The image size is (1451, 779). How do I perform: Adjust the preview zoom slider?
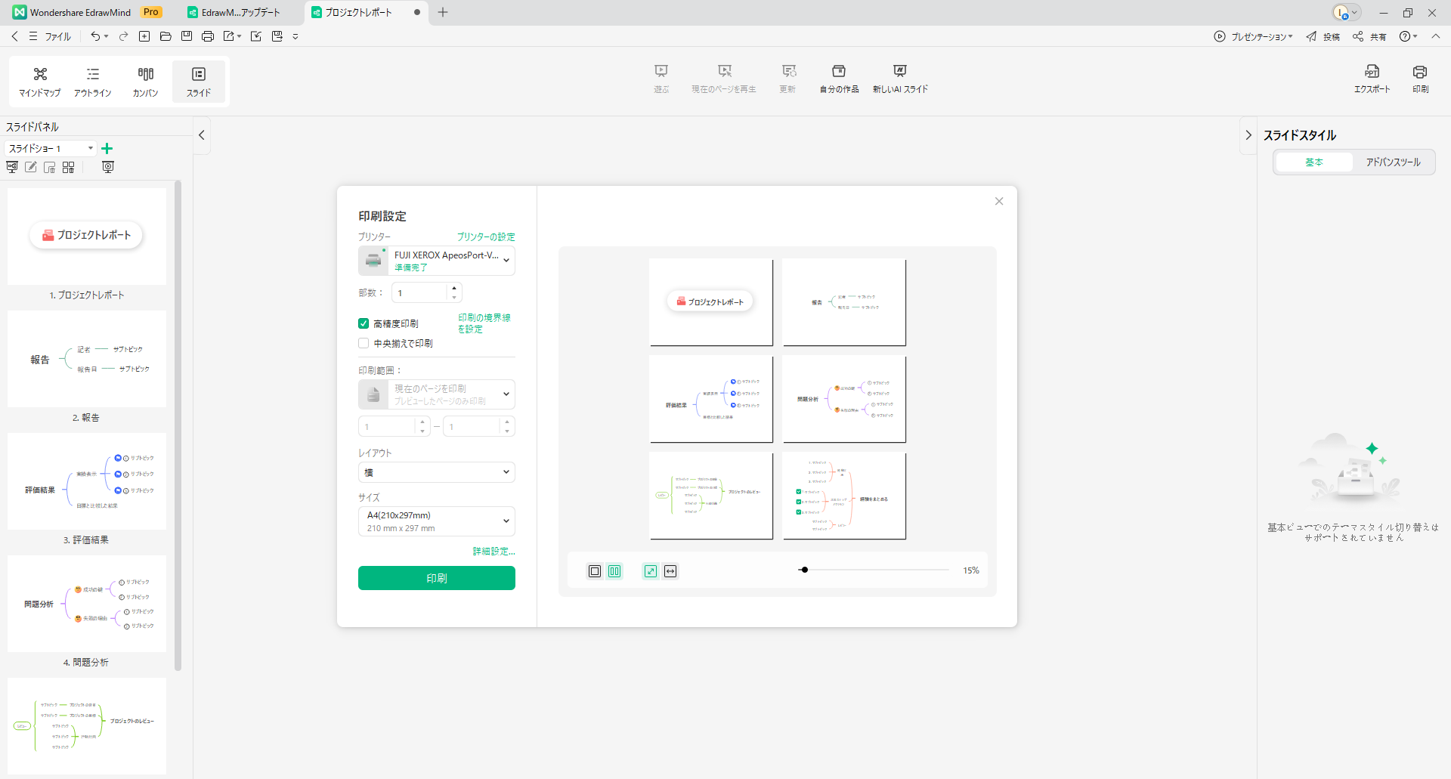click(x=805, y=570)
